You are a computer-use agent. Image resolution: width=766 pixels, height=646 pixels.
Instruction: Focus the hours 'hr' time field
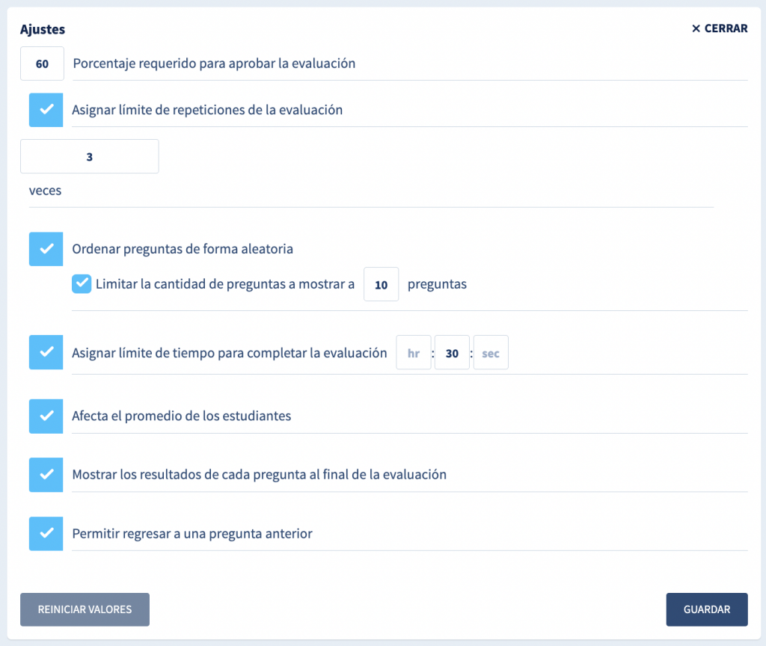413,354
